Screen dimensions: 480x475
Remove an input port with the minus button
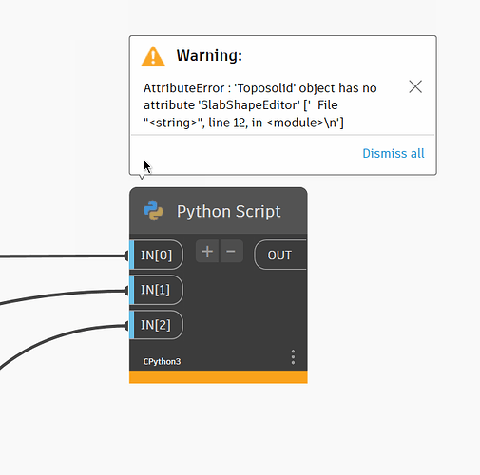tap(231, 252)
